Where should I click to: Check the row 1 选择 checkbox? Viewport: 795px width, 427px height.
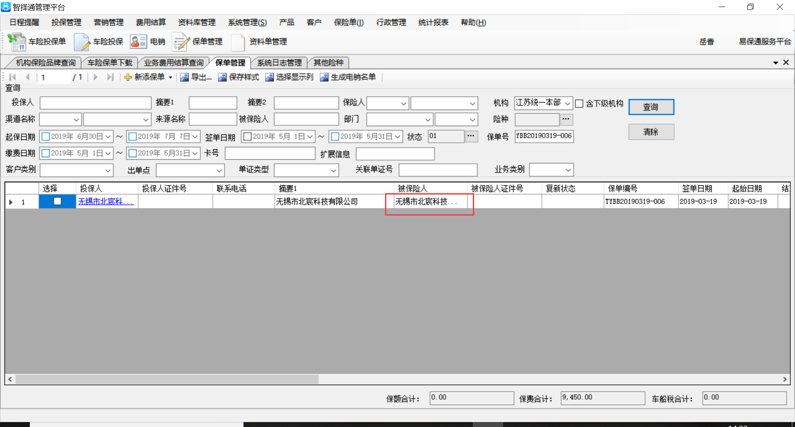(58, 201)
